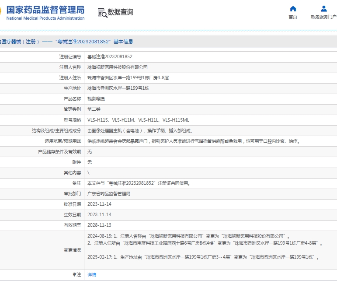Click the 备注 field label
The image size is (337, 284).
click(76, 183)
